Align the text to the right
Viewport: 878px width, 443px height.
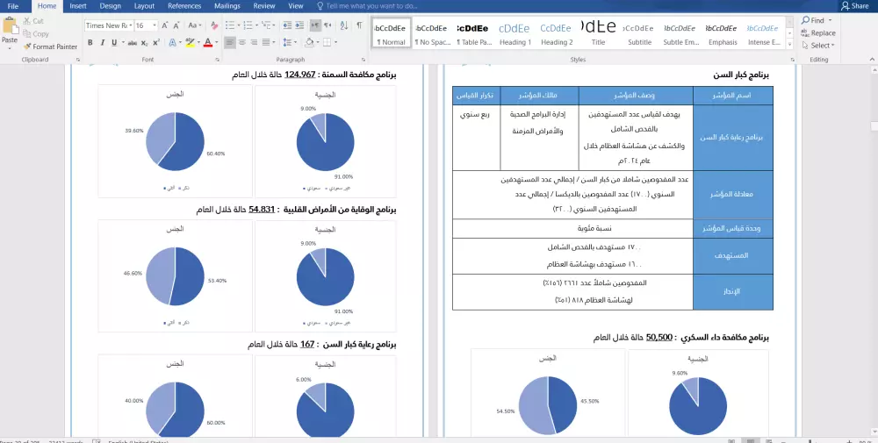tap(254, 42)
